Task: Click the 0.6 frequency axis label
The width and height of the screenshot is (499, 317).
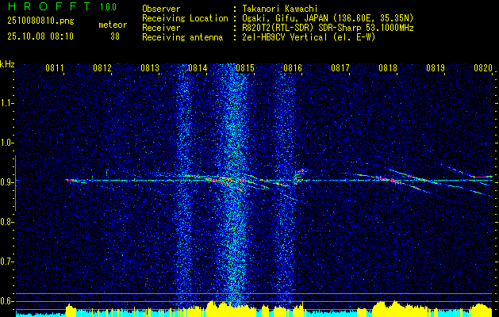Action: click(x=6, y=301)
